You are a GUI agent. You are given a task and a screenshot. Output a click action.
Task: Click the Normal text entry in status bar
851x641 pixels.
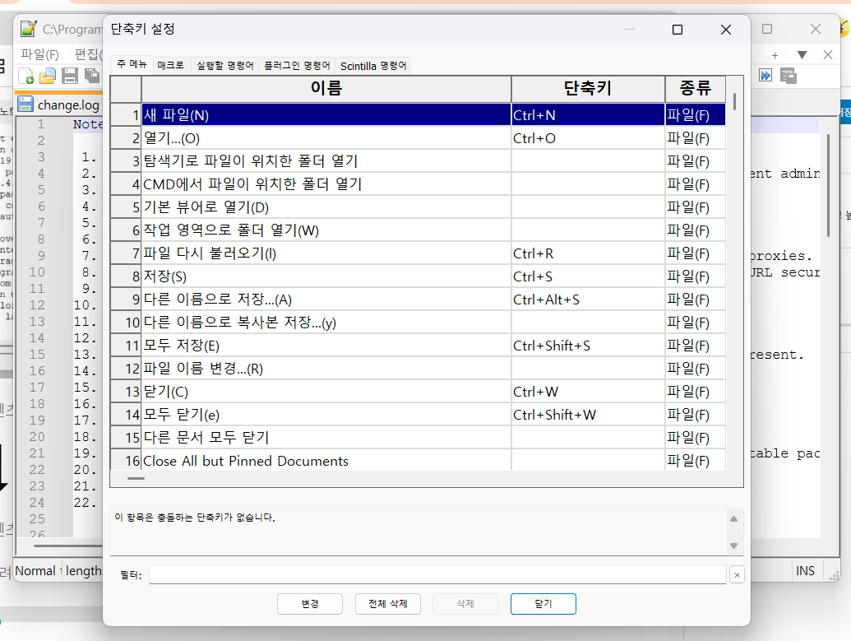[x=35, y=571]
